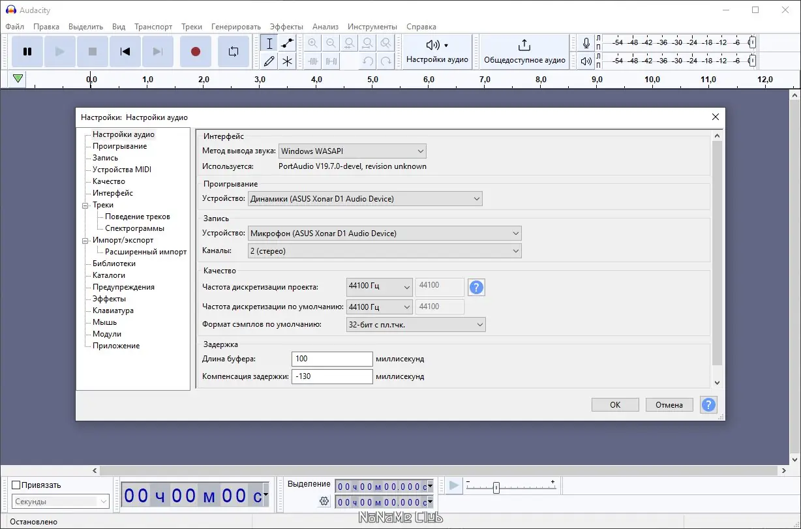Select Качество in settings tree

point(109,181)
